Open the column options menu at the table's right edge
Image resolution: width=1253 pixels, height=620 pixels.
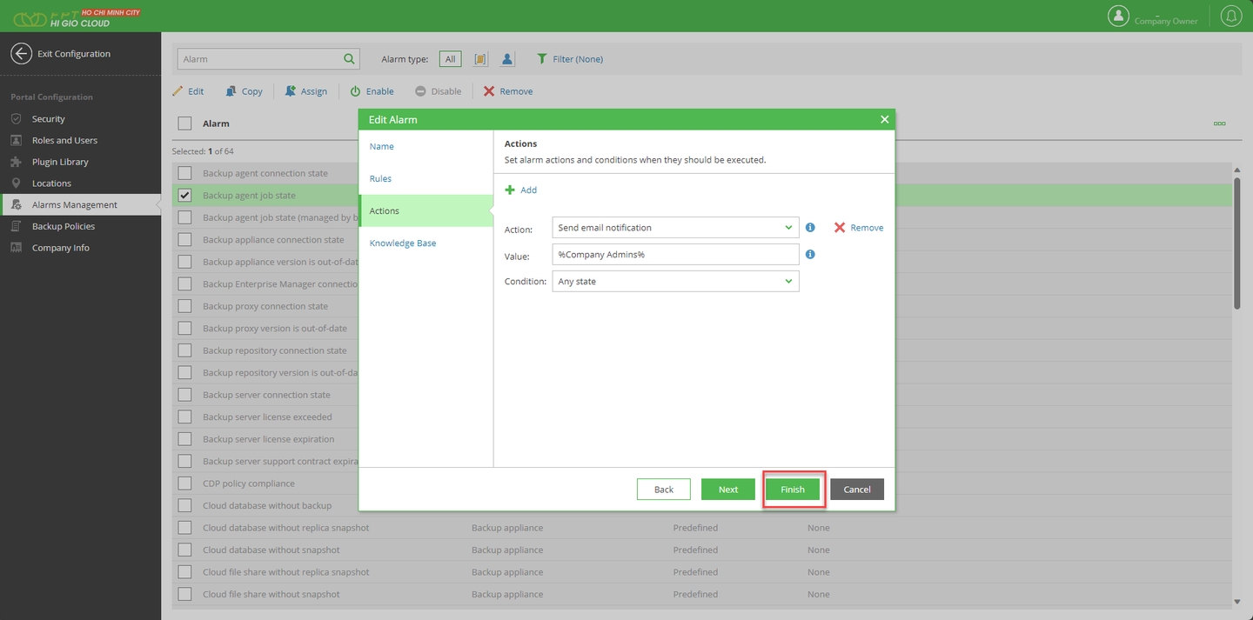tap(1219, 123)
